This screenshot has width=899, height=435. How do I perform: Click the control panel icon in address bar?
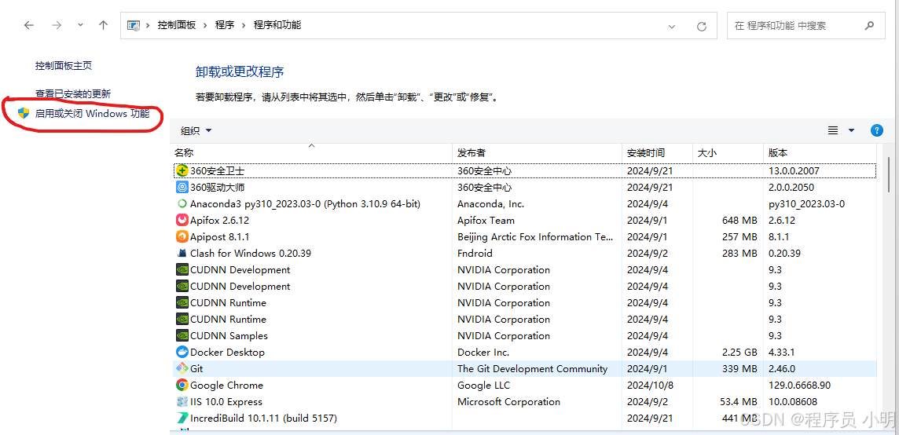[x=134, y=25]
